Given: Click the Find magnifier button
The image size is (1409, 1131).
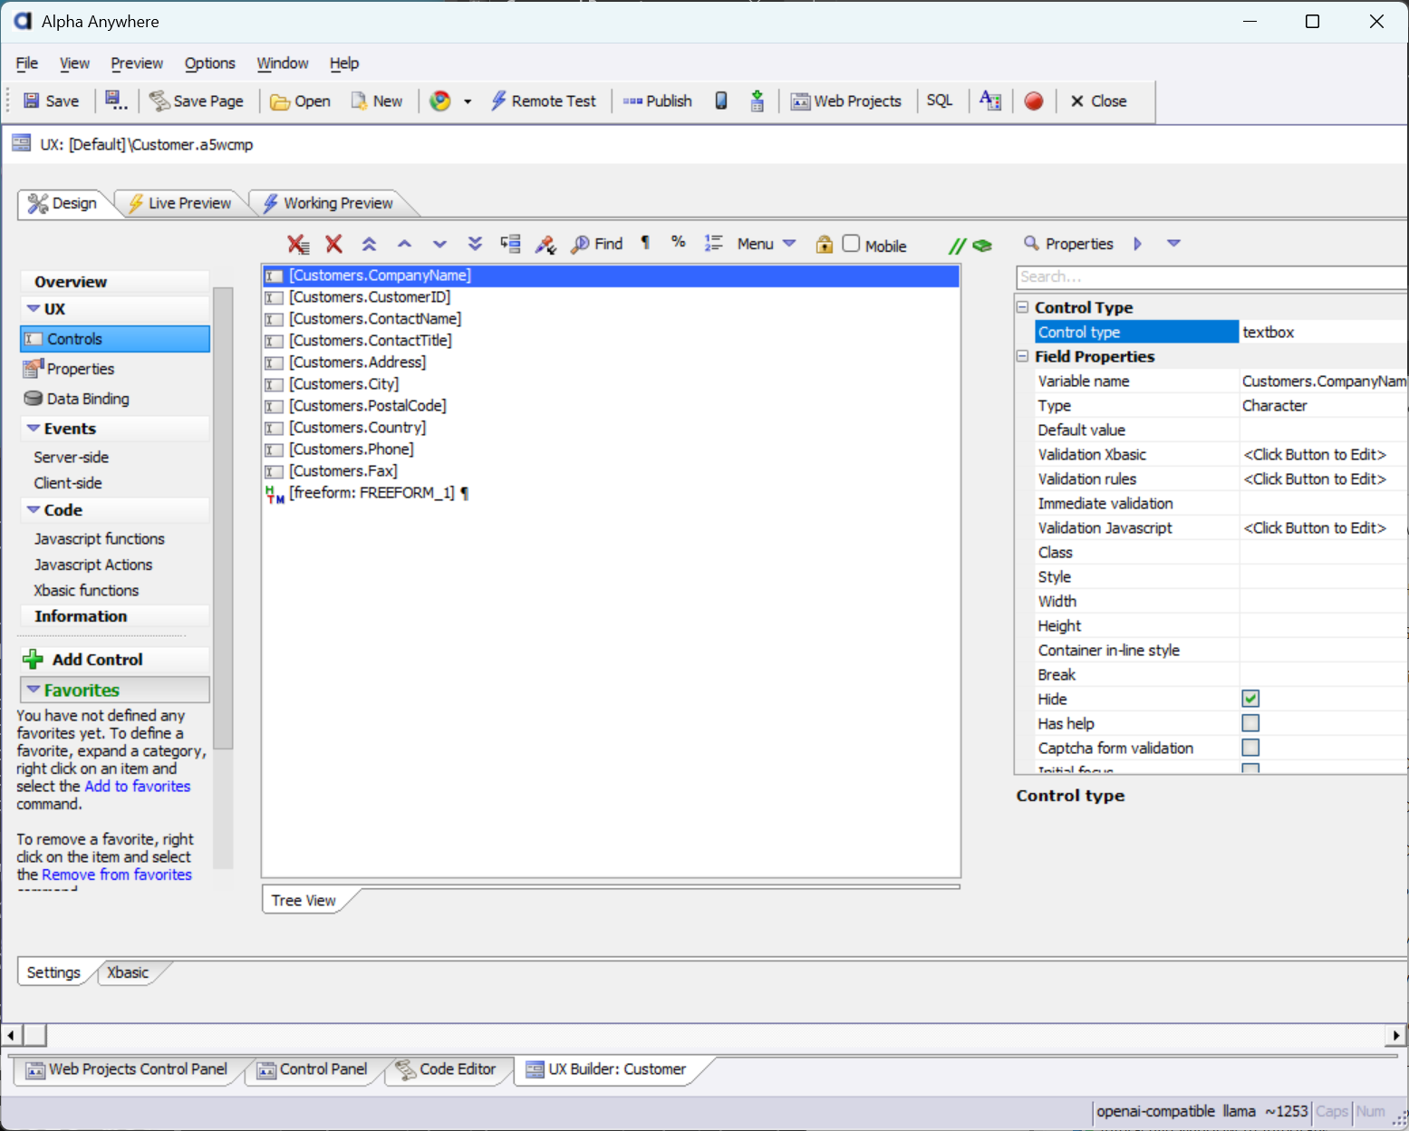Looking at the screenshot, I should tap(597, 244).
